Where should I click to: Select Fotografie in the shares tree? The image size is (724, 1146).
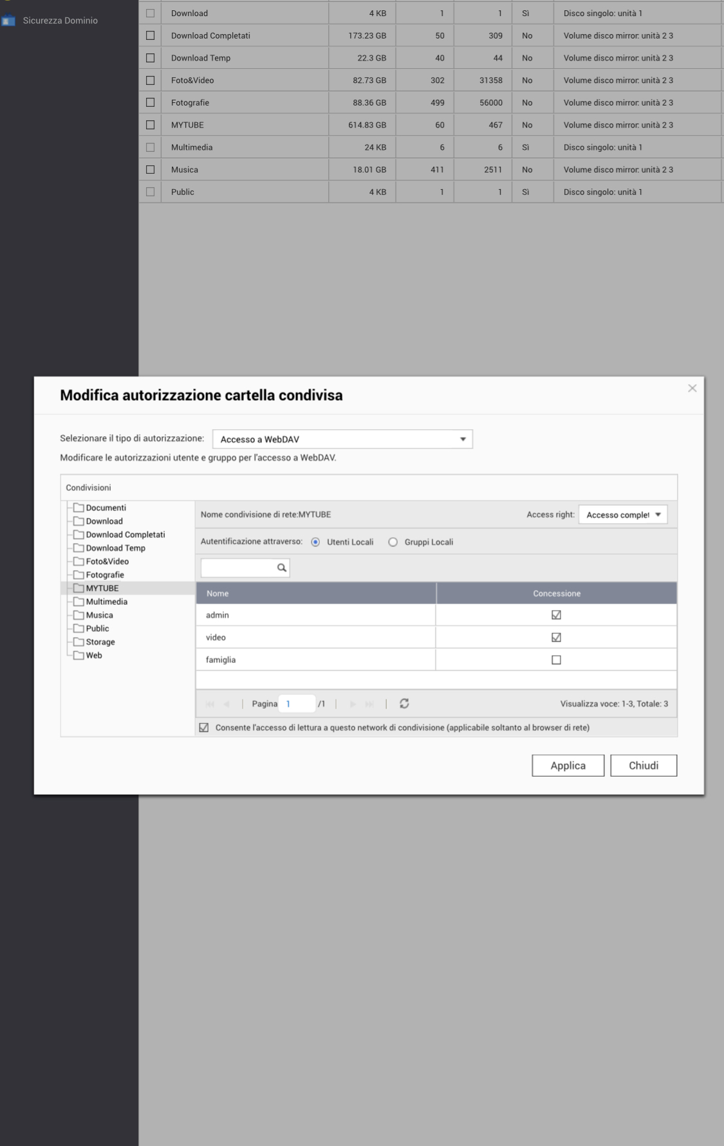coord(105,575)
